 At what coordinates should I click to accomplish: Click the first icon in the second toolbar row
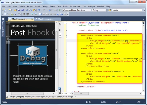(5, 14)
